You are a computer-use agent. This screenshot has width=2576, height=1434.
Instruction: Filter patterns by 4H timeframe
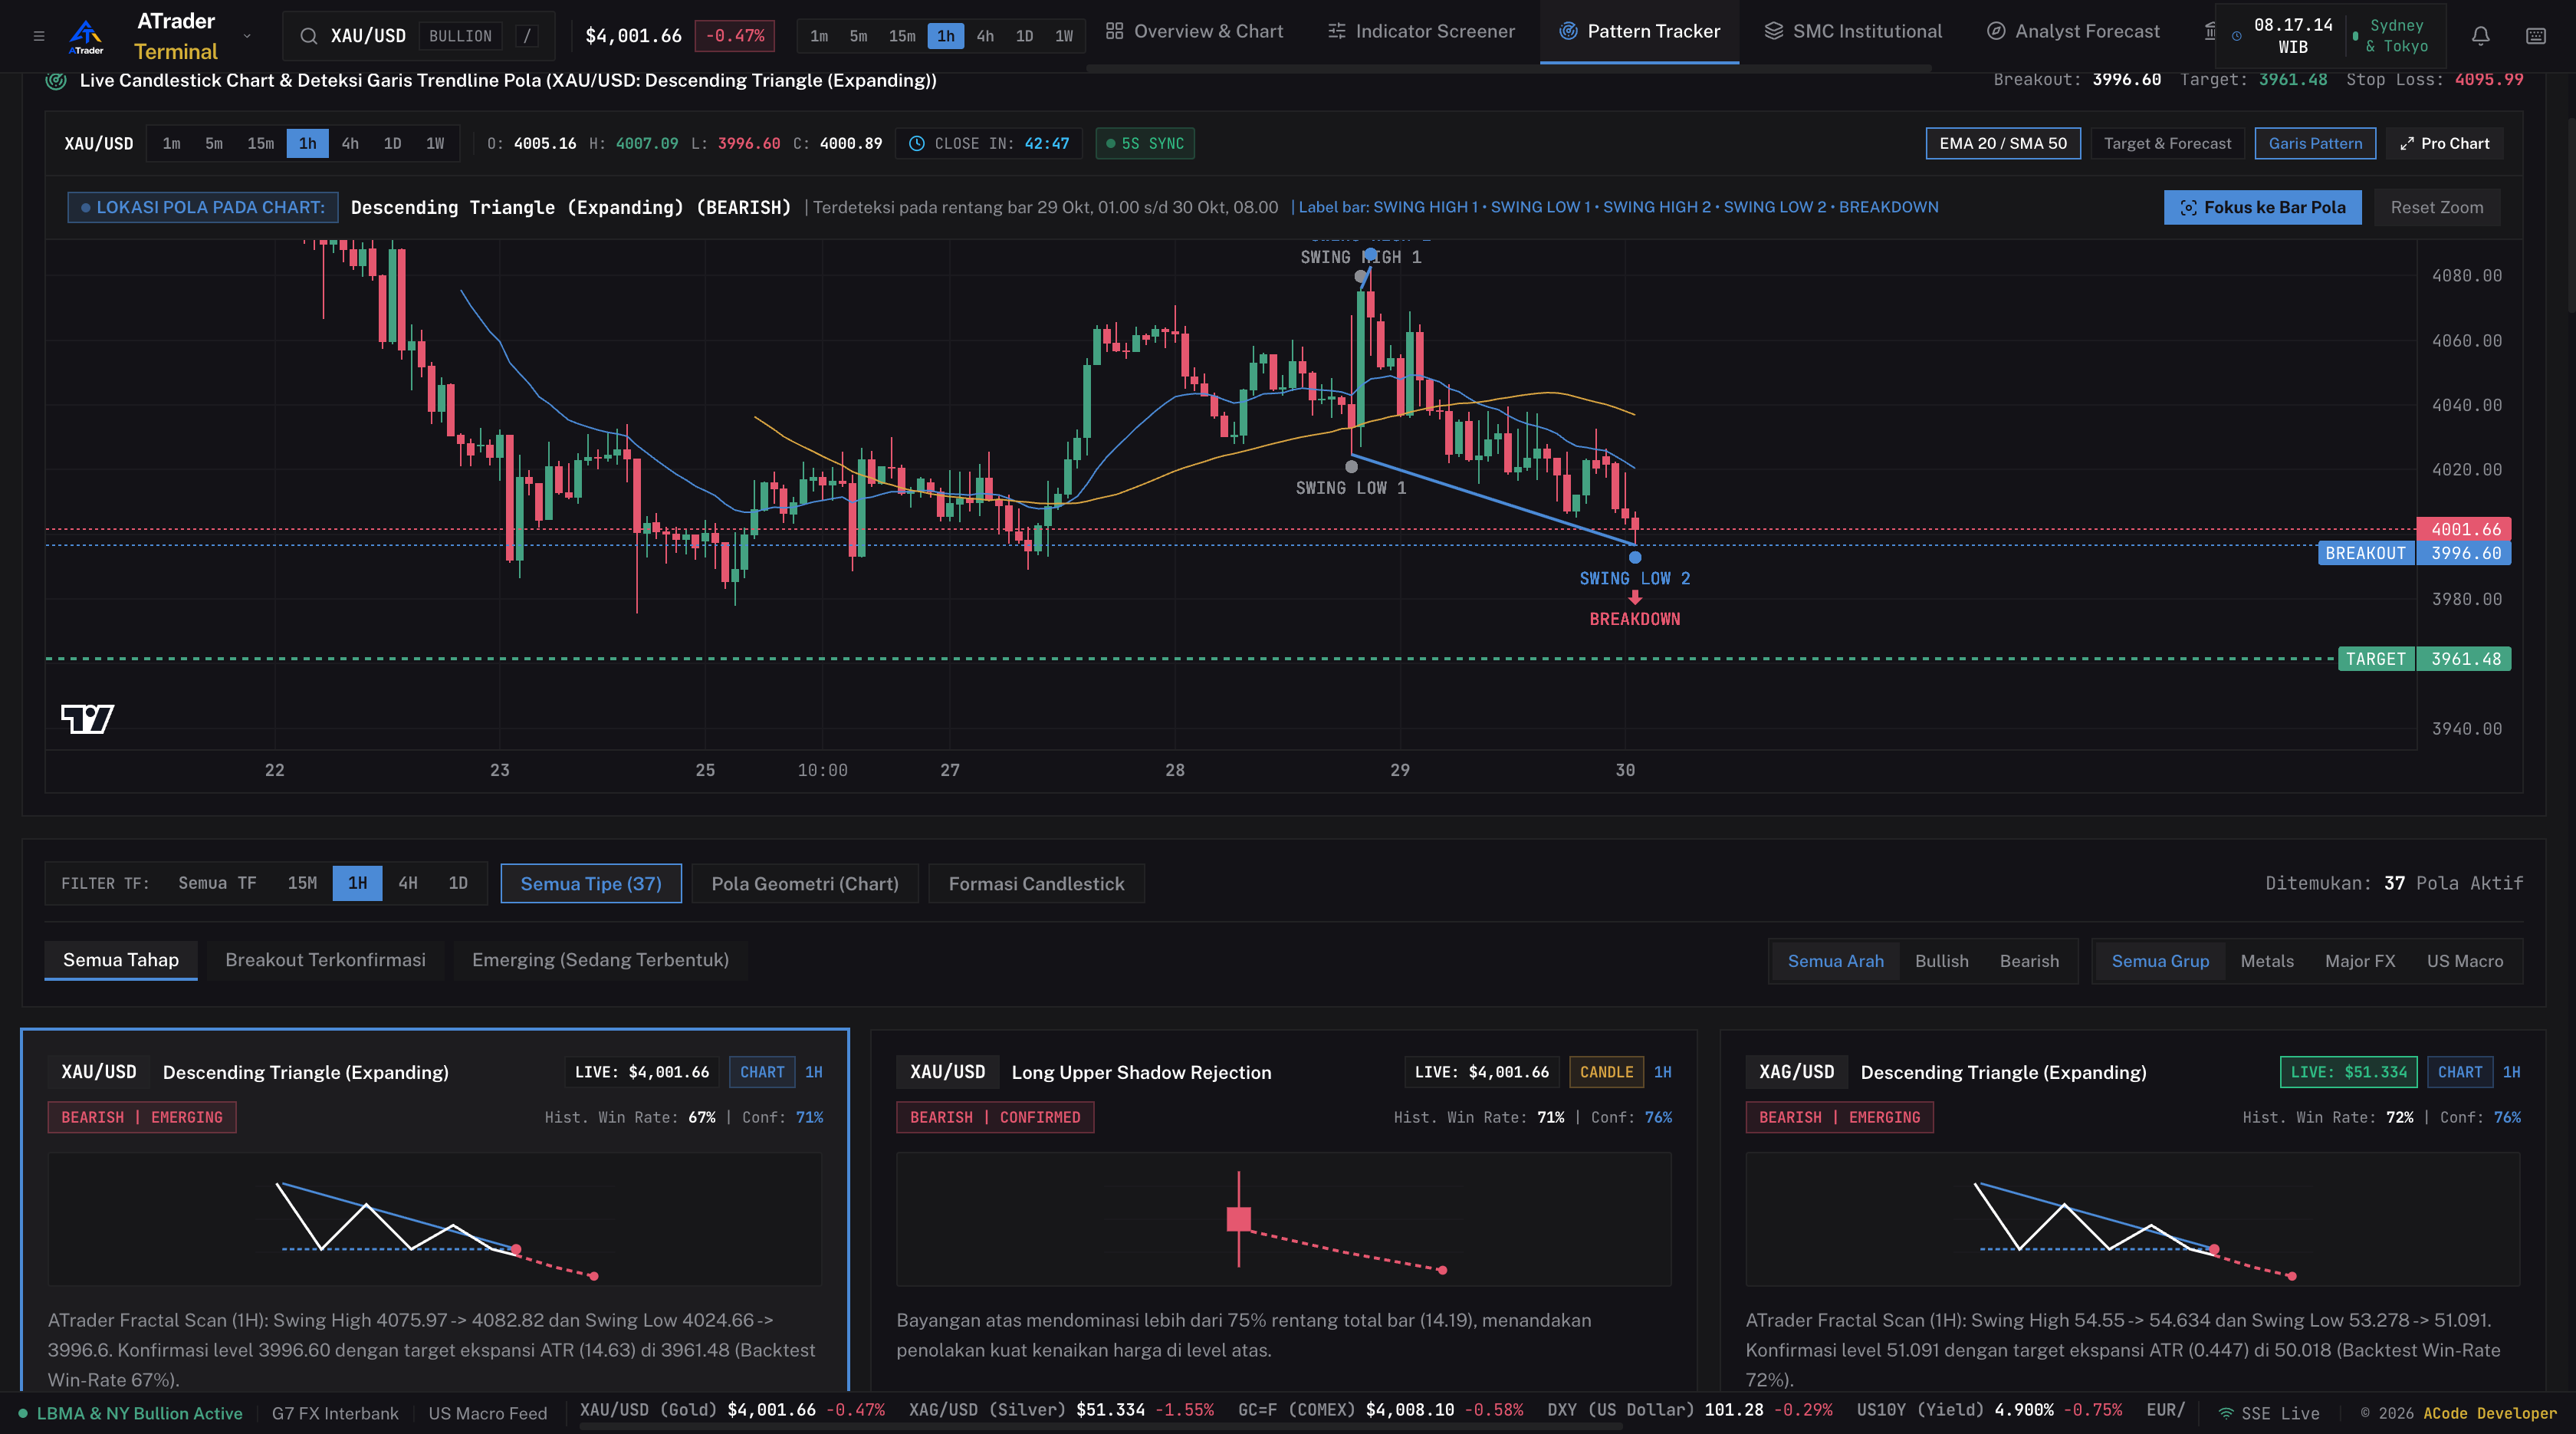408,883
